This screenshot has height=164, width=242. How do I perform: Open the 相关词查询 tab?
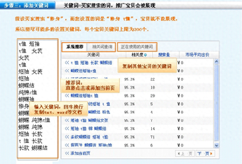pyautogui.click(x=102, y=47)
